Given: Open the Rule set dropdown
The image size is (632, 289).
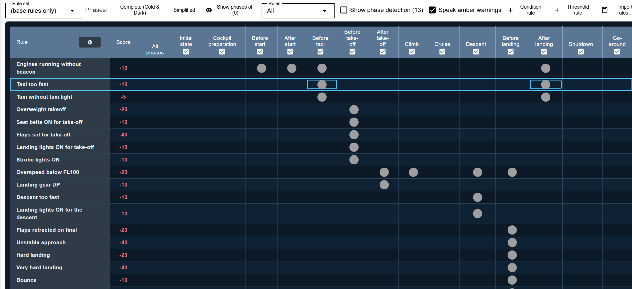Looking at the screenshot, I should coord(44,11).
